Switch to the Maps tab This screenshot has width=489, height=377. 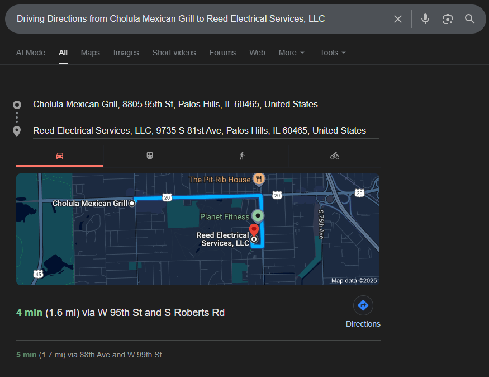point(90,53)
